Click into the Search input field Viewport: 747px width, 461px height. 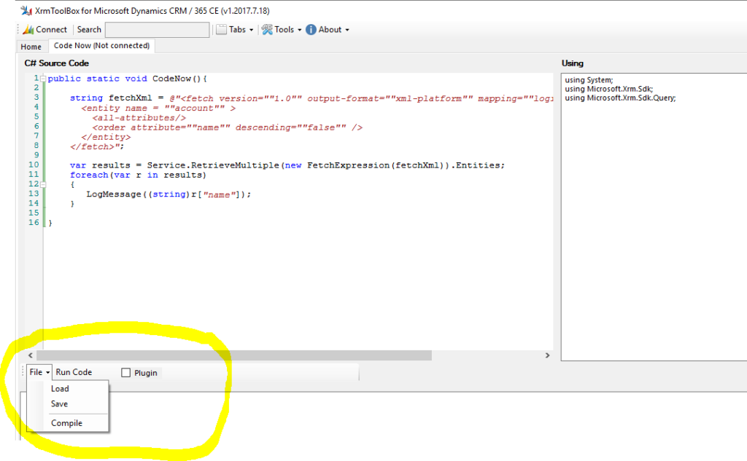(158, 30)
